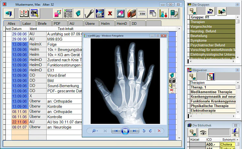Click the 22.11.06 date cell
The height and width of the screenshot is (149, 242).
pos(20,122)
